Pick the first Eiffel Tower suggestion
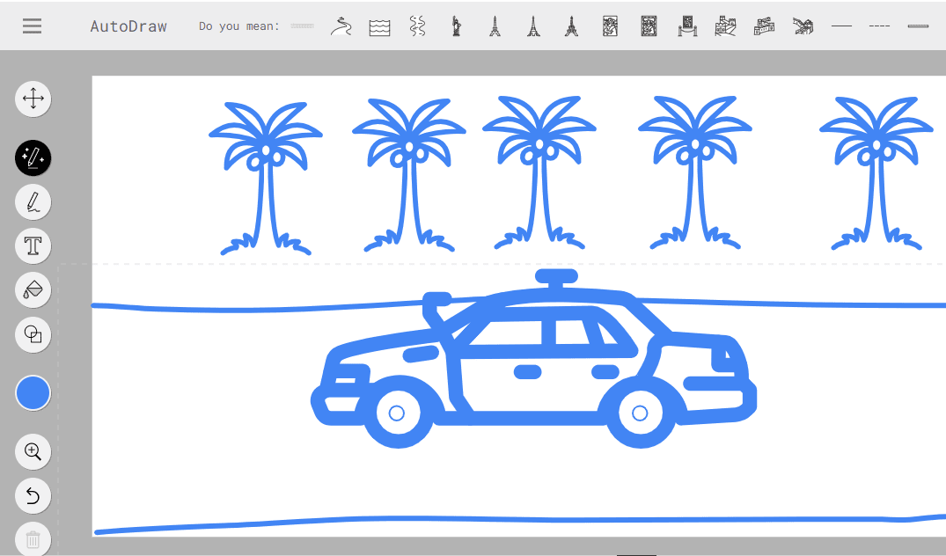946x556 pixels. tap(495, 26)
